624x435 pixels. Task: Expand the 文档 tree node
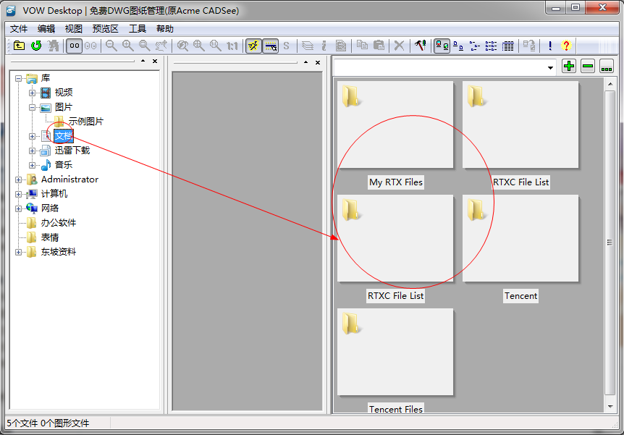33,137
